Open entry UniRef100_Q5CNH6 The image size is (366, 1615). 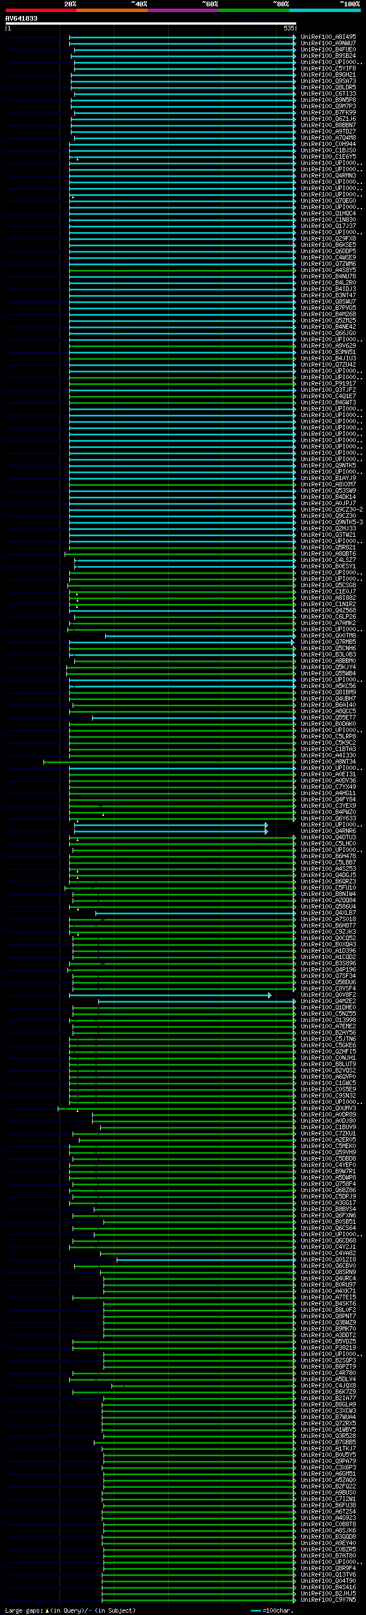coord(328,649)
